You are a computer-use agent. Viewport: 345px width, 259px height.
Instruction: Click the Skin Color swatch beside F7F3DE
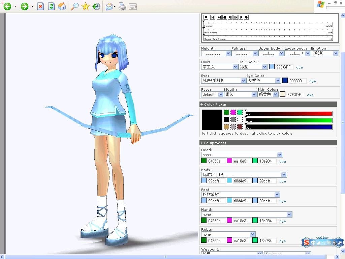(283, 94)
